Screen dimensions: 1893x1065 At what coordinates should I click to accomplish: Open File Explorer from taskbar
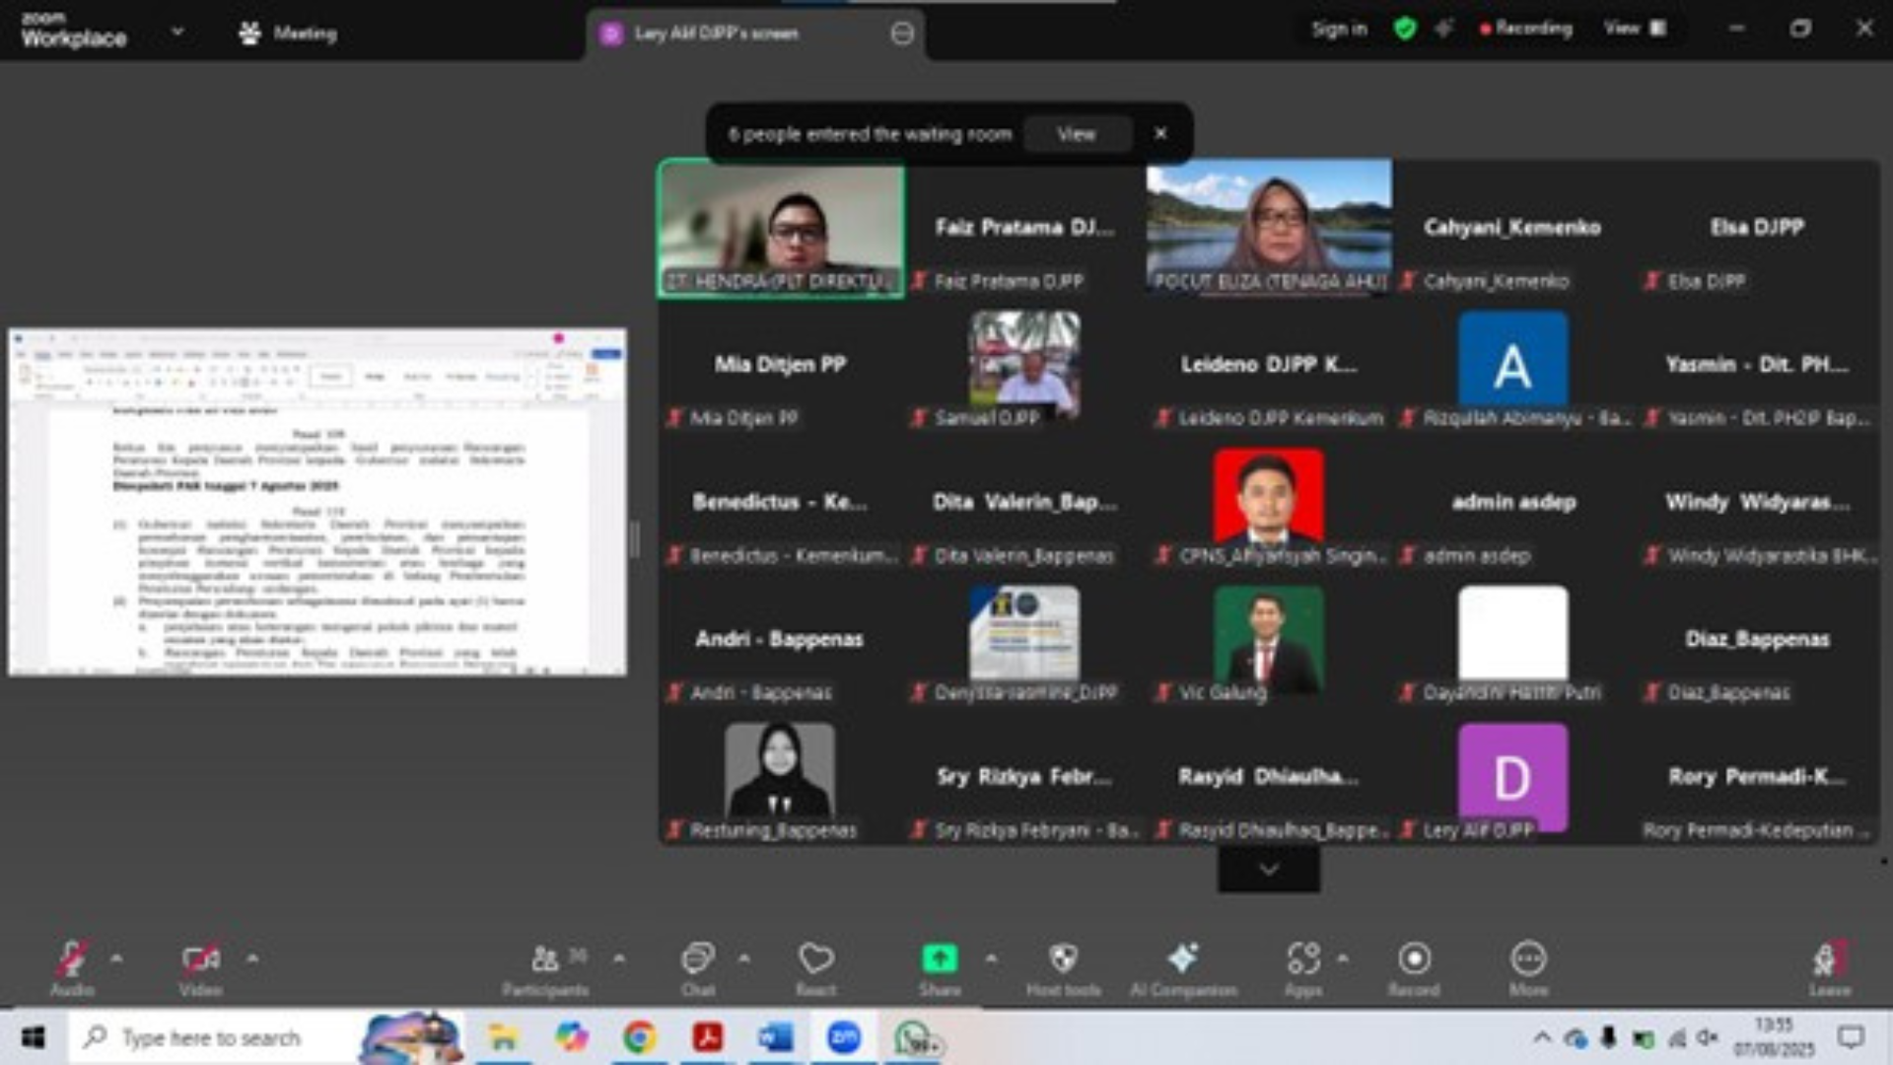[x=504, y=1037]
